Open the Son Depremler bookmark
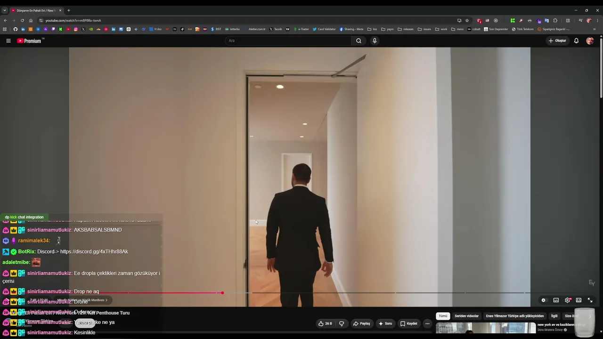Screen dimensions: 603x339 [x=496, y=29]
